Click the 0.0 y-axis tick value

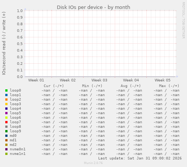point(20,77)
